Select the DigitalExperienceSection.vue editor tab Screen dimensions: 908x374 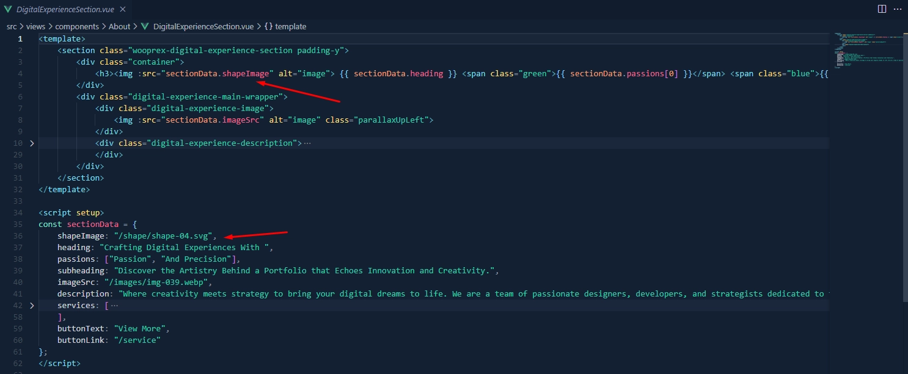coord(67,9)
